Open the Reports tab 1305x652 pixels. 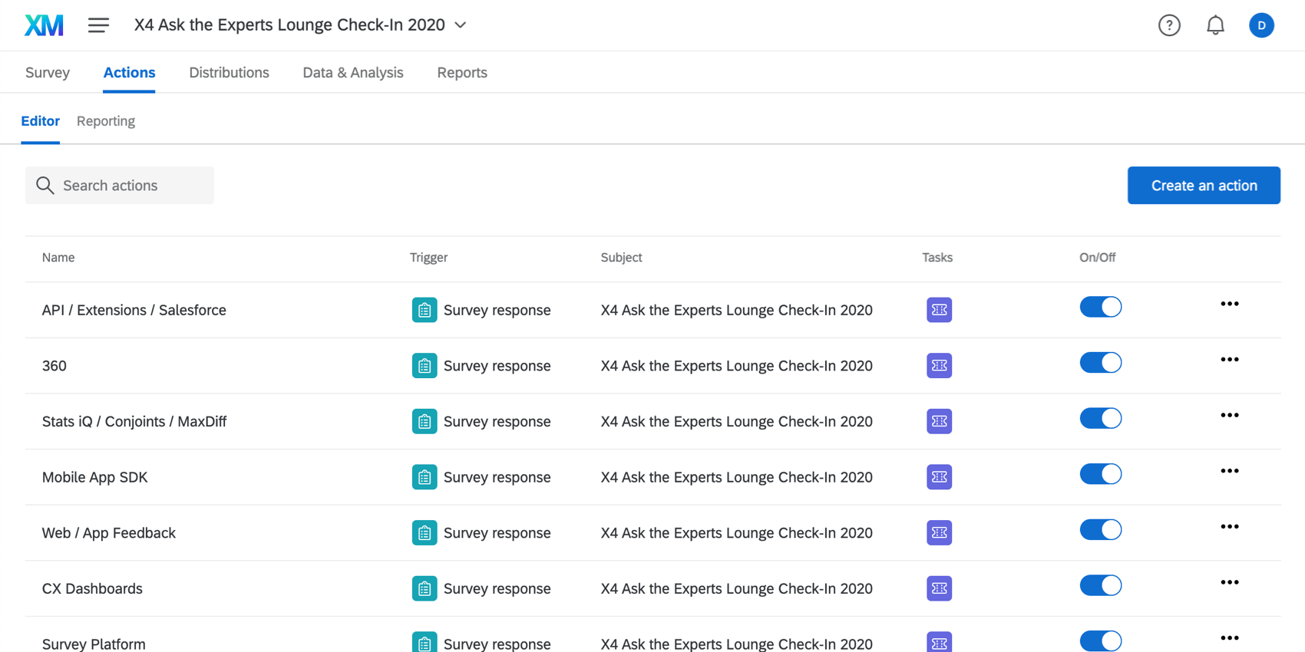462,72
